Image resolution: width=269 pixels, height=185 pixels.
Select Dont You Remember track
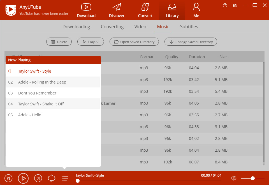(53, 93)
